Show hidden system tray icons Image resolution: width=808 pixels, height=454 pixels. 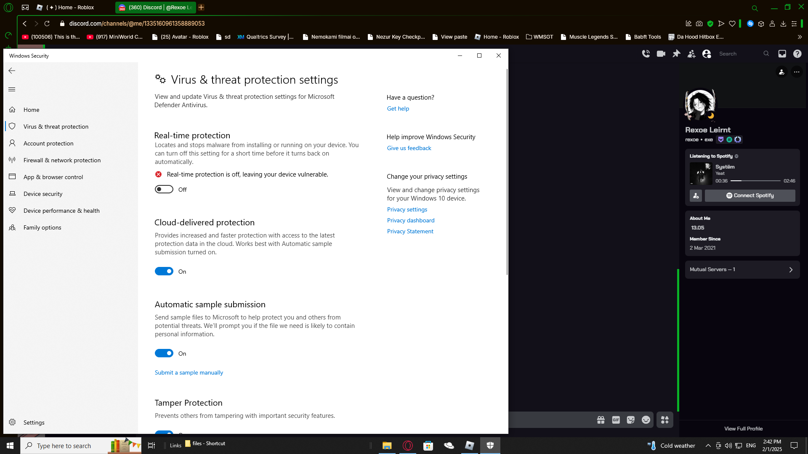pos(708,446)
